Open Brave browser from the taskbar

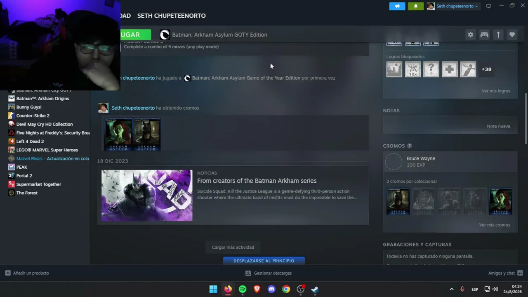tap(257, 289)
